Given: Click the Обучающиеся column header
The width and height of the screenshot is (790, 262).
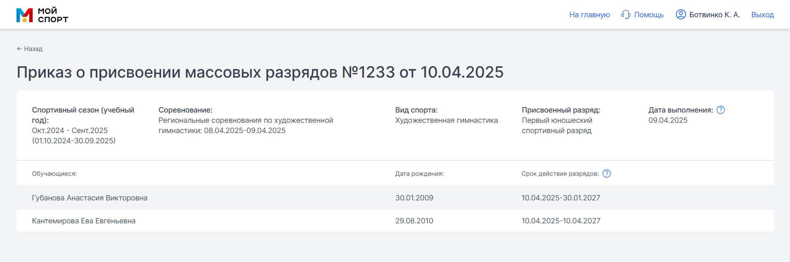Looking at the screenshot, I should tap(54, 174).
